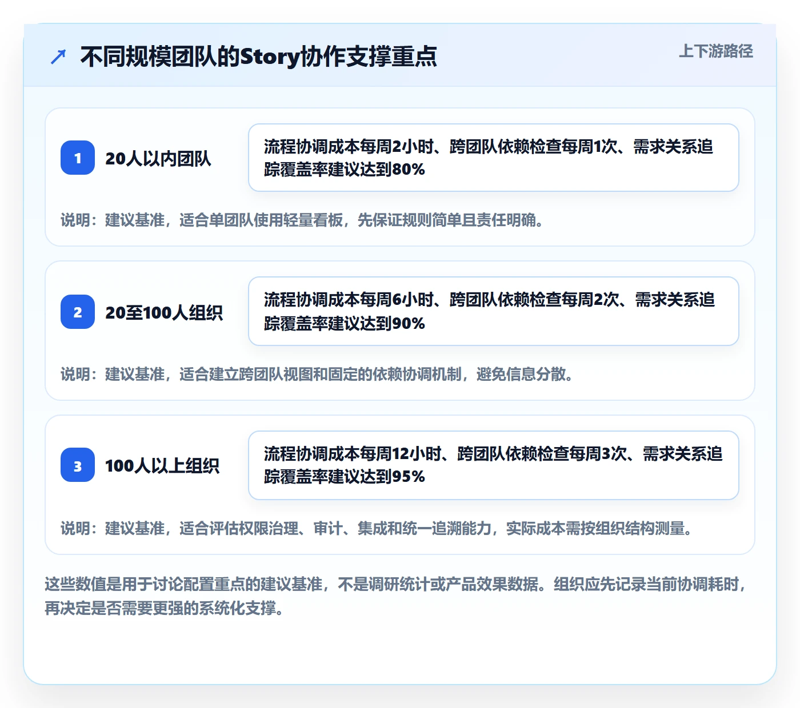Click the box recommending 80% coverage
Screen dimensions: 800x708
point(494,158)
